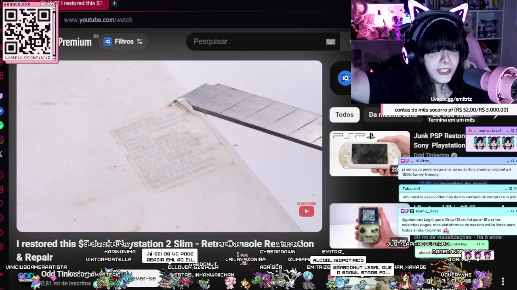
Task: Select the 'Da mesma série' chip
Action: 393,115
